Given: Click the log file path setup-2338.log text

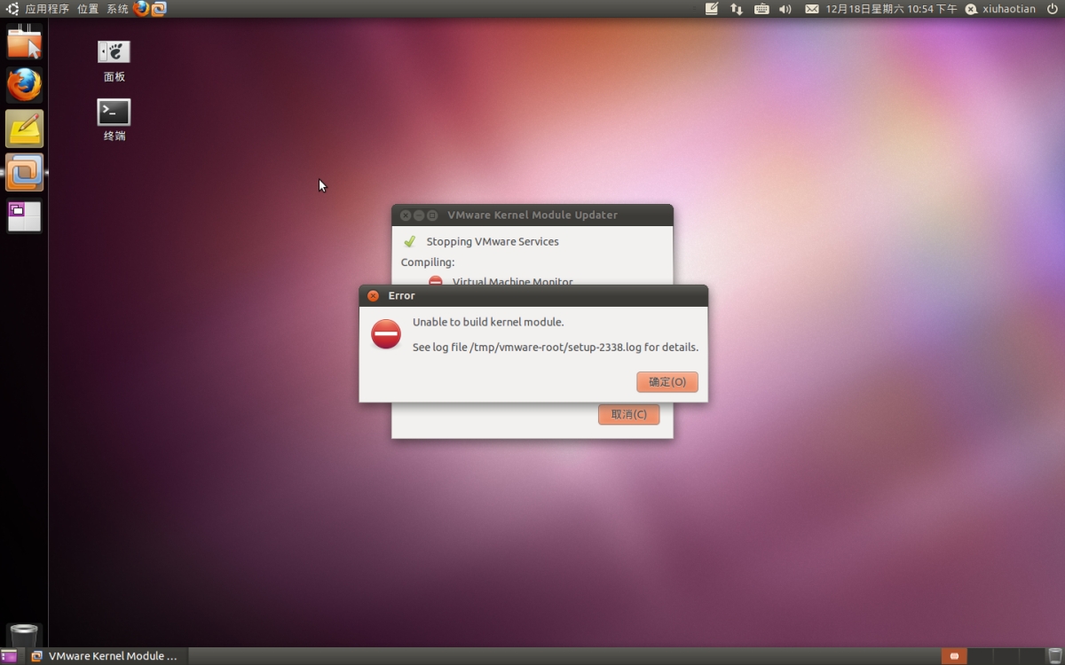Looking at the screenshot, I should (x=556, y=348).
